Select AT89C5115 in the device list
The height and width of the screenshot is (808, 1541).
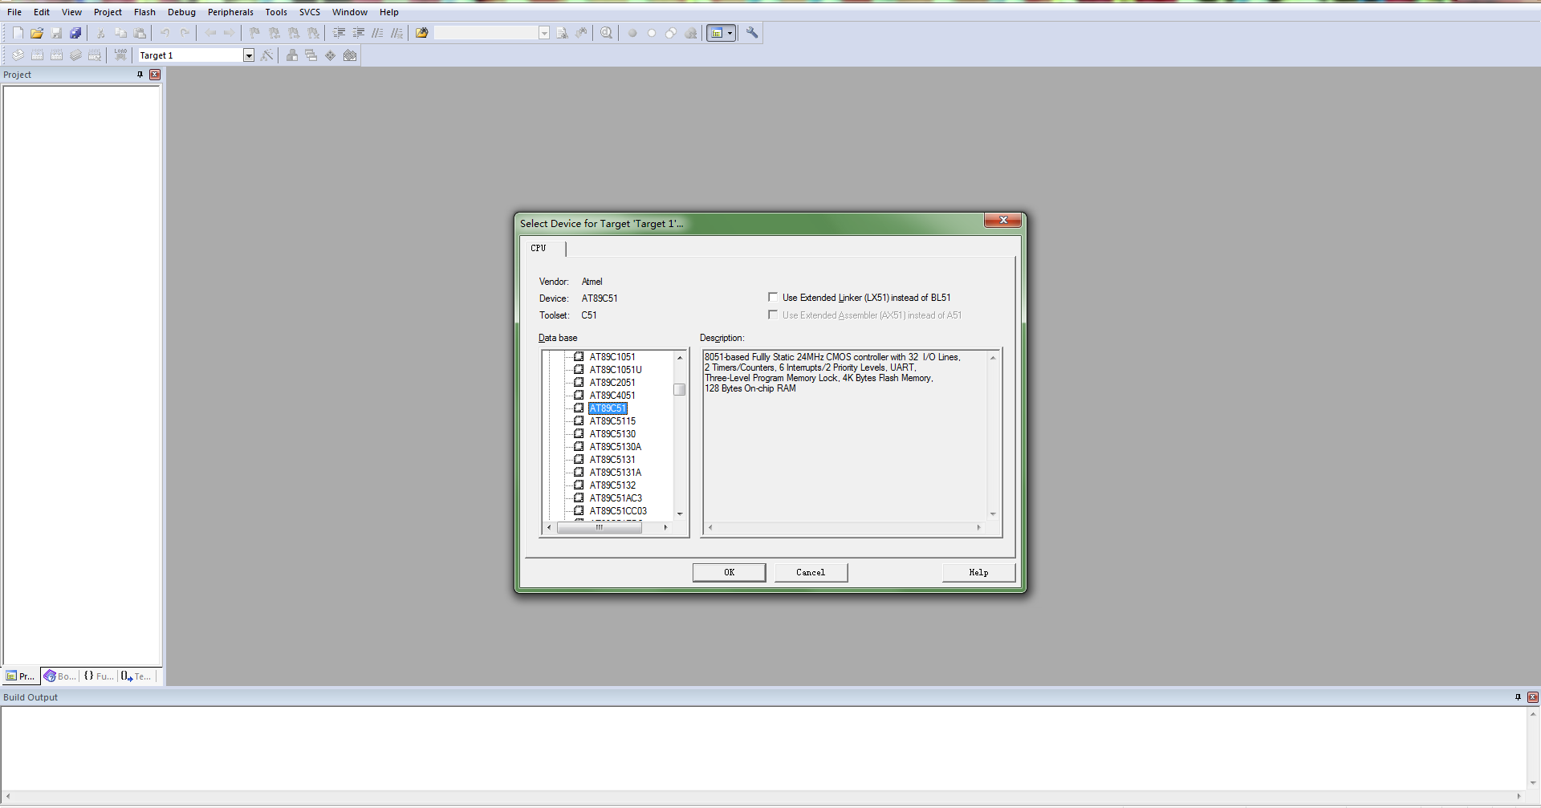tap(612, 421)
